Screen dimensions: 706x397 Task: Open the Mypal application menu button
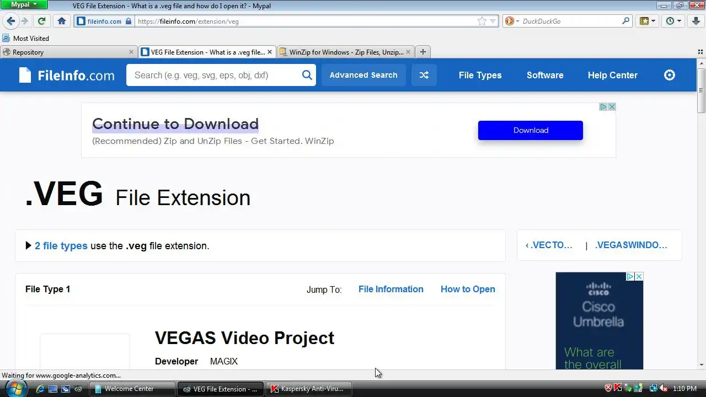(24, 4)
